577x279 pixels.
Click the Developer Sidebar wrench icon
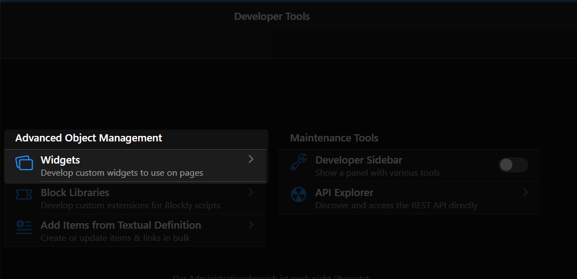click(x=298, y=162)
